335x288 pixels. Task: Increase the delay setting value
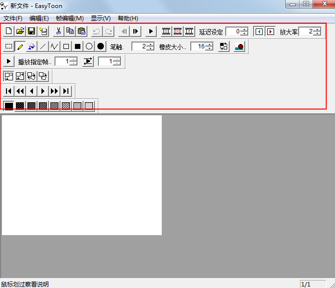[x=244, y=29]
